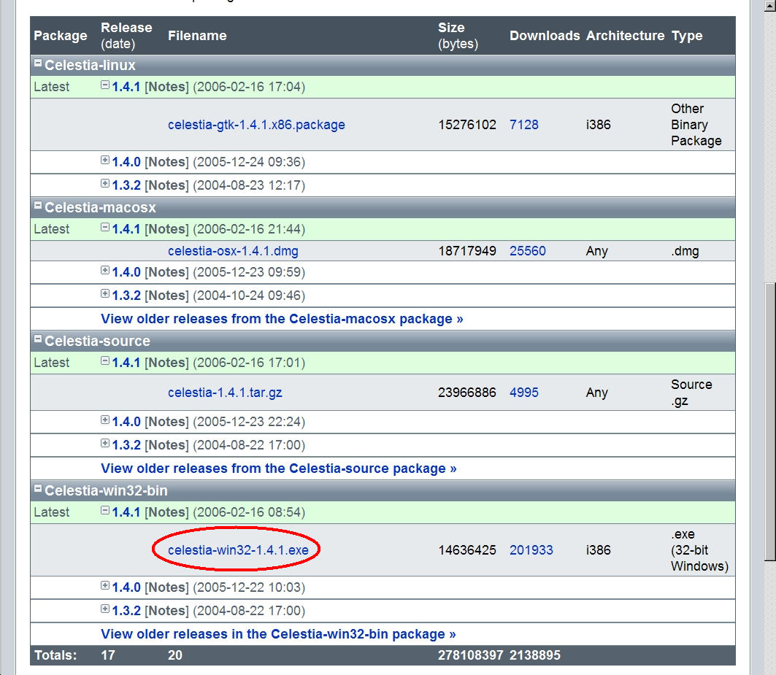Screen dimensions: 776x675
Task: Click the minus icon beside Celestia-win32-bin 1.4.1
Action: (105, 510)
